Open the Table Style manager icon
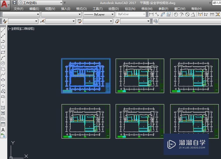Viewport: 221px width, 159px height. [80, 21]
